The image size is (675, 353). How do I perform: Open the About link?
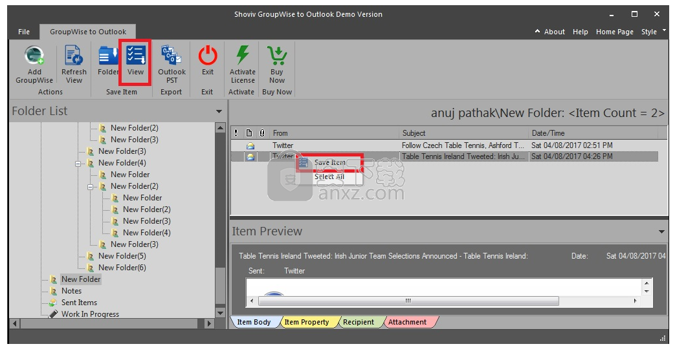[x=555, y=32]
